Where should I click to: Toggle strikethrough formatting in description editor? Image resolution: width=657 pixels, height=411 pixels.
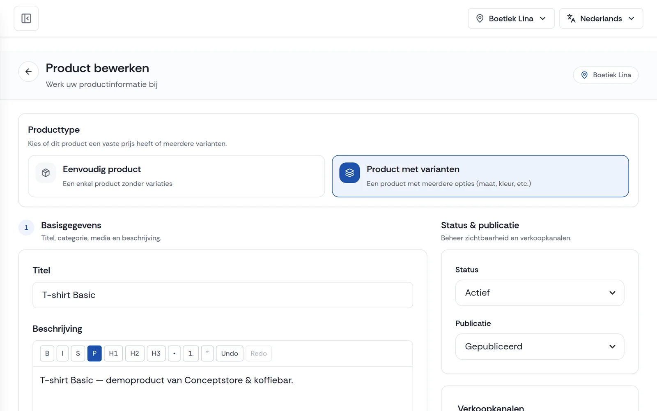[78, 353]
